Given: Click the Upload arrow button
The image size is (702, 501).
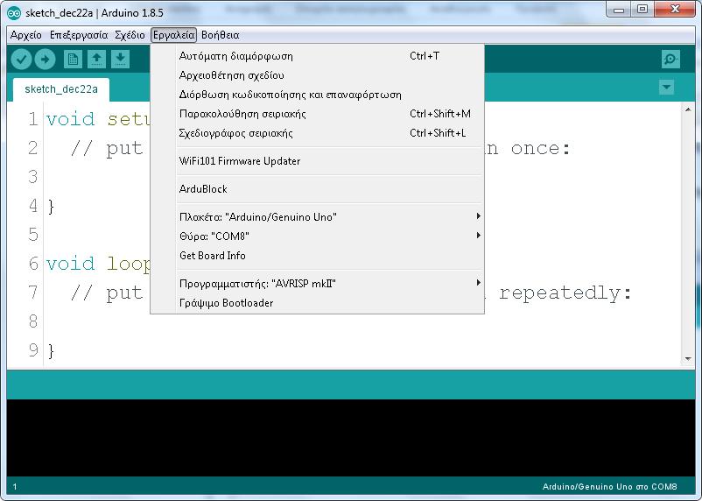Looking at the screenshot, I should 45,60.
